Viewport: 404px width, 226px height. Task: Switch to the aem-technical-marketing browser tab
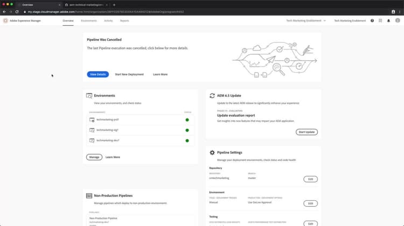coord(86,5)
